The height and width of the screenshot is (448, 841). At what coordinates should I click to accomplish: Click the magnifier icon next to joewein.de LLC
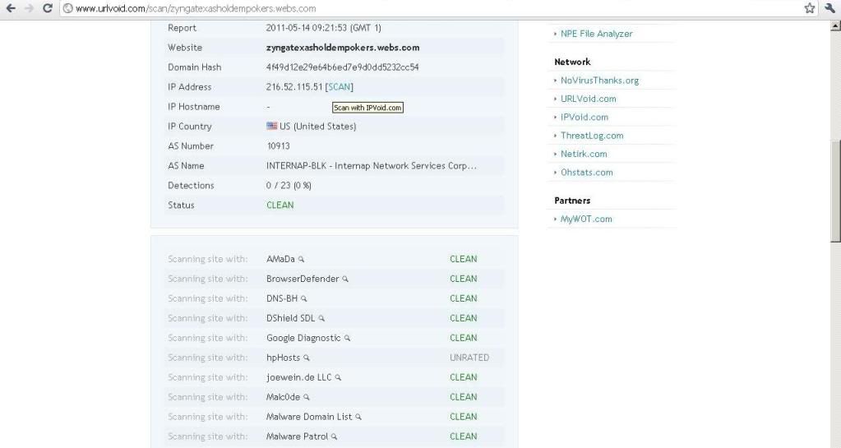[339, 377]
